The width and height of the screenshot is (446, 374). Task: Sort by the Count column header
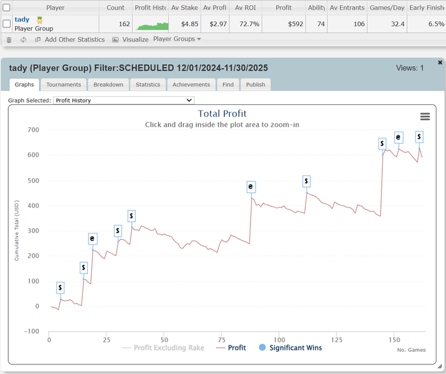coord(115,8)
